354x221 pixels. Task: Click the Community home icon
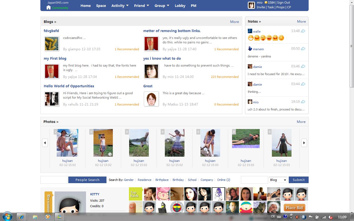pos(48,7)
